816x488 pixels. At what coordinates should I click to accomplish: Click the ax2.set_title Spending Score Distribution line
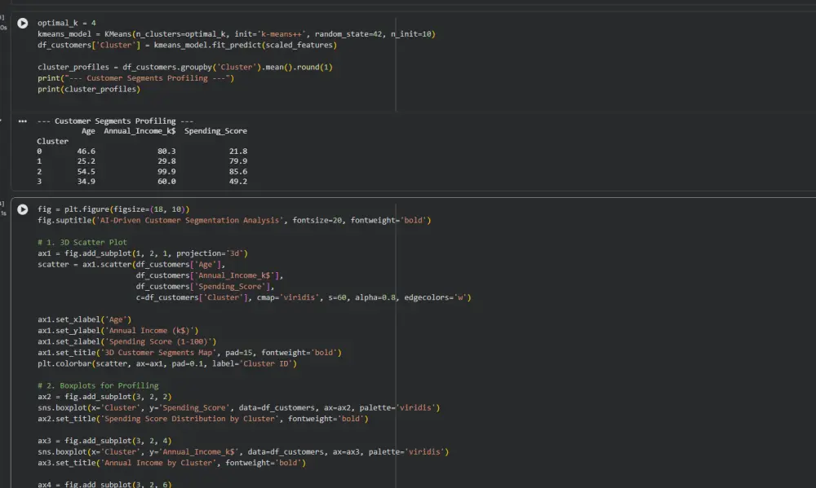pos(202,419)
